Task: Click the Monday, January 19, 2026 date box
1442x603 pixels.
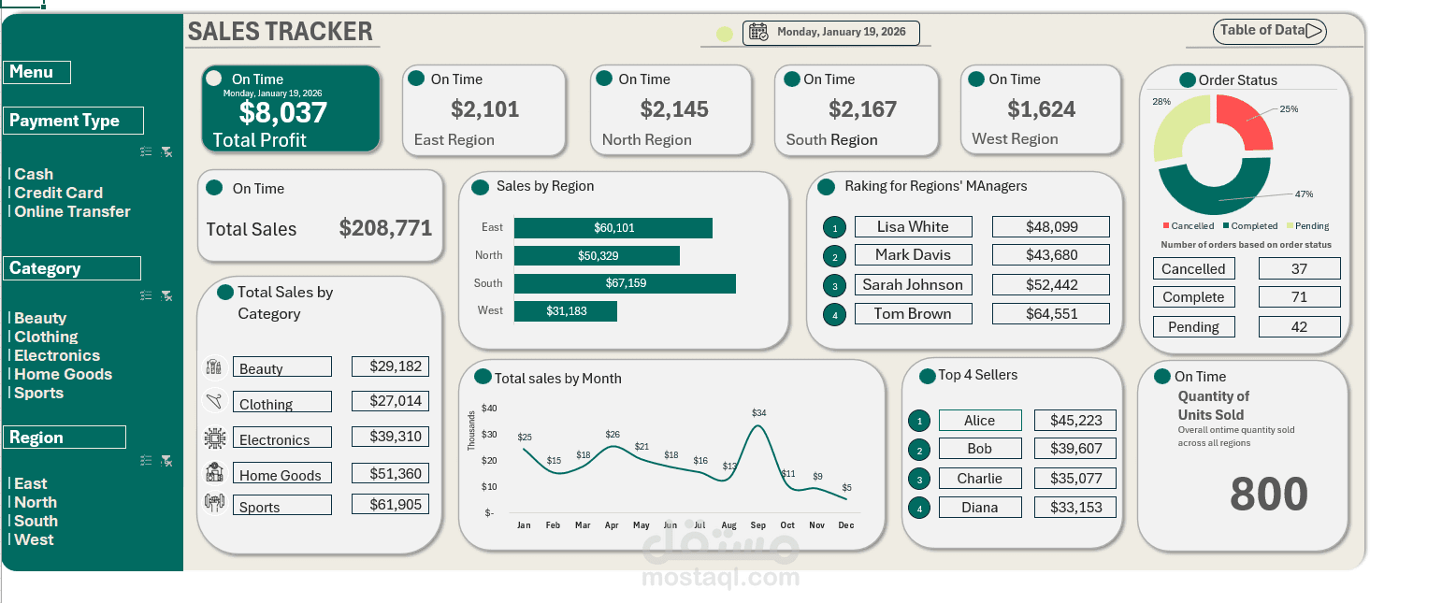Action: (830, 33)
